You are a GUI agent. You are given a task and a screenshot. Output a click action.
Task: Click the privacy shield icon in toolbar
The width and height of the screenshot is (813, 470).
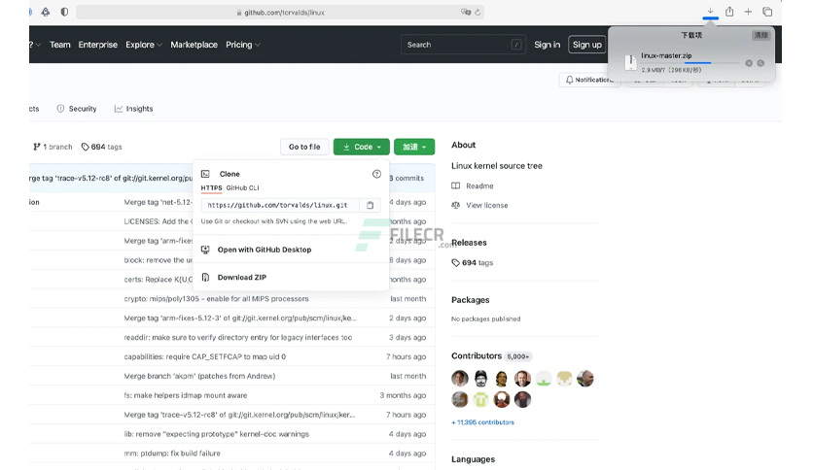tap(64, 12)
